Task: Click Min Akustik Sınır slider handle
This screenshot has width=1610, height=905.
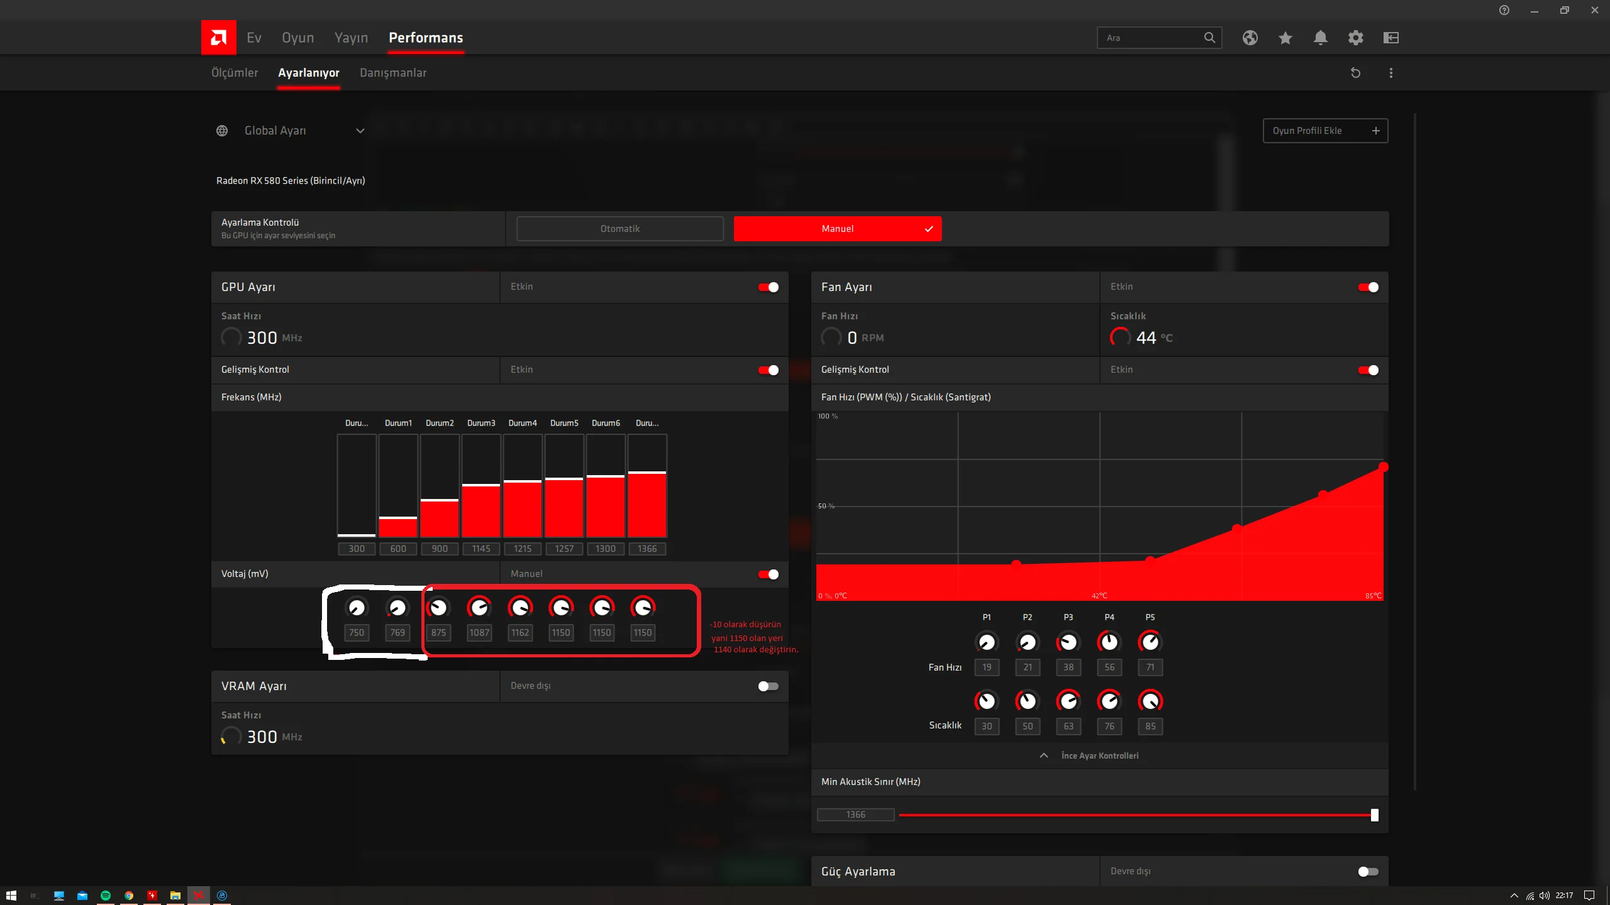Action: coord(1374,815)
